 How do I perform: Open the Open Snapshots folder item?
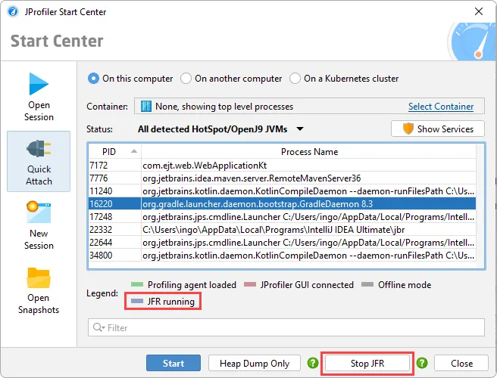tap(39, 291)
